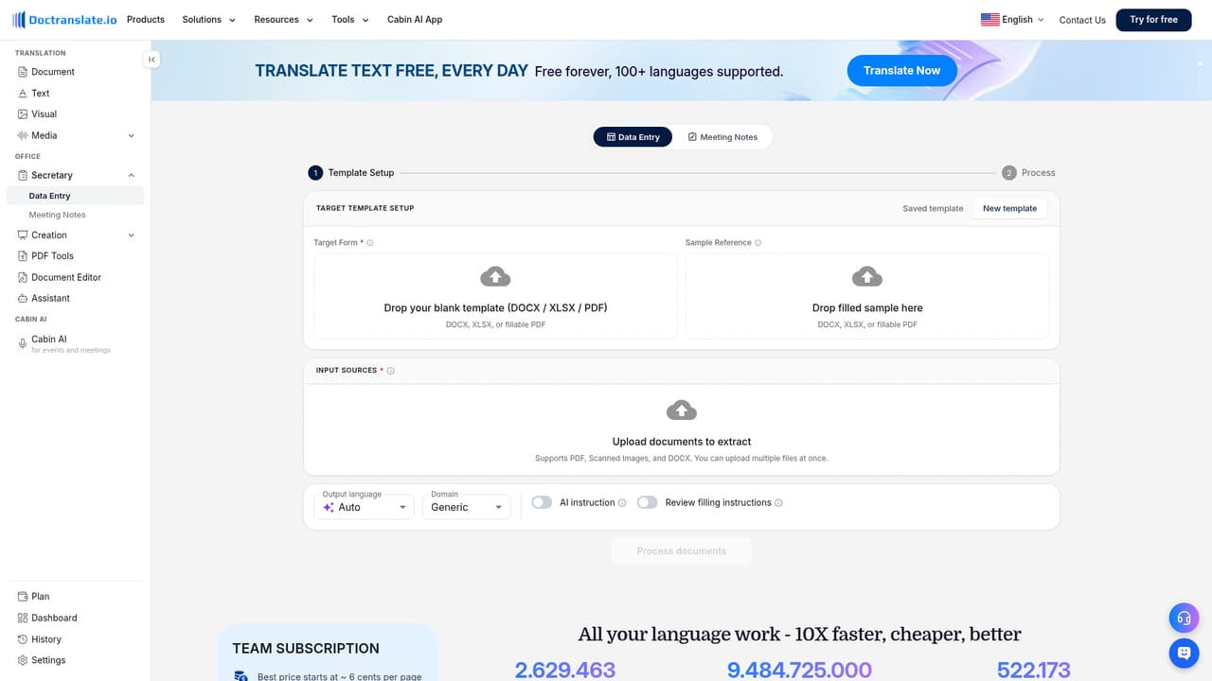Enable the Review filling instructions toggle

(x=648, y=502)
